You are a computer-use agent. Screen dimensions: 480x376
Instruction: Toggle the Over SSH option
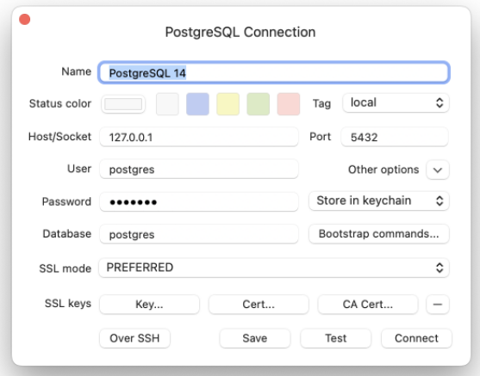(x=134, y=338)
